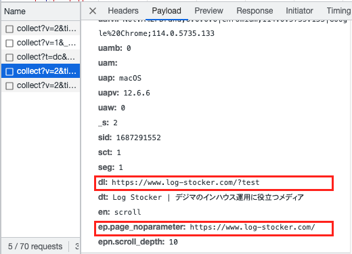Click the 'le%20Chrome;114.0.5735.133' value line
This screenshot has width=352, height=254.
coord(156,33)
